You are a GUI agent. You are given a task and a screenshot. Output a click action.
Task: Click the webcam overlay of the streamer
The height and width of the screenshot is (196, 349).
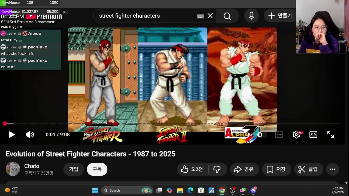point(322,27)
